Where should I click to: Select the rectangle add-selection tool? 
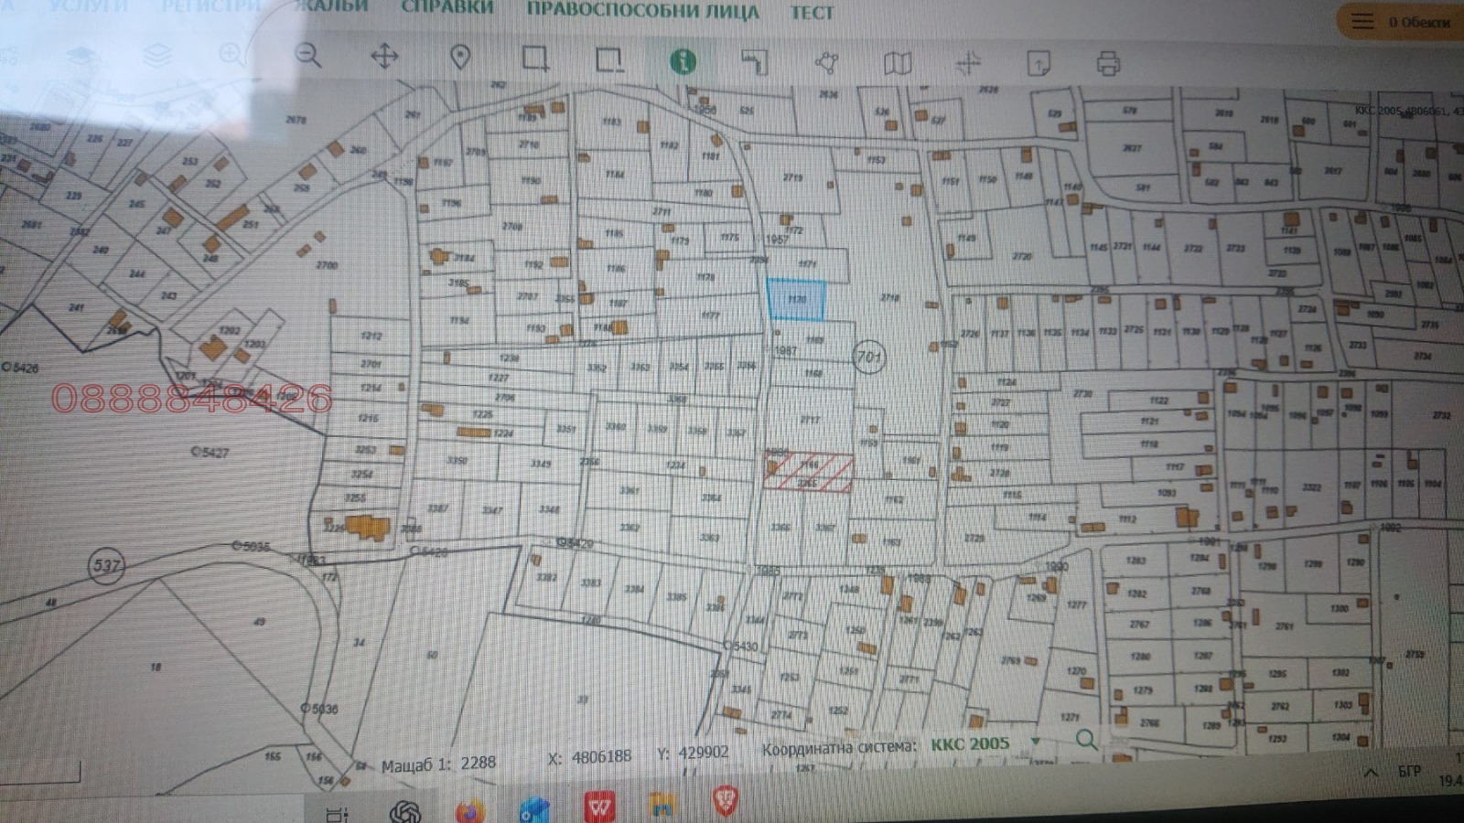pyautogui.click(x=535, y=59)
